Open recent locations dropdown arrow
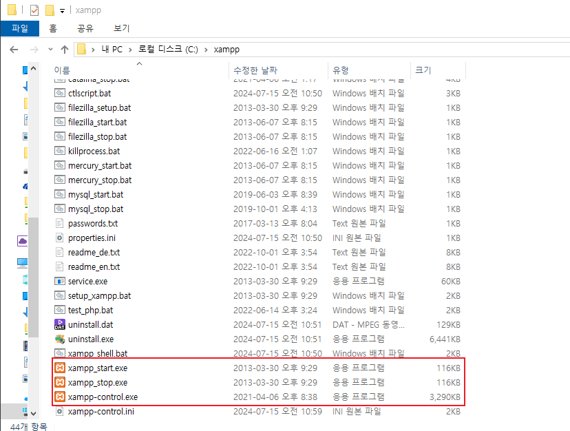Image resolution: width=570 pixels, height=431 pixels. [x=50, y=50]
